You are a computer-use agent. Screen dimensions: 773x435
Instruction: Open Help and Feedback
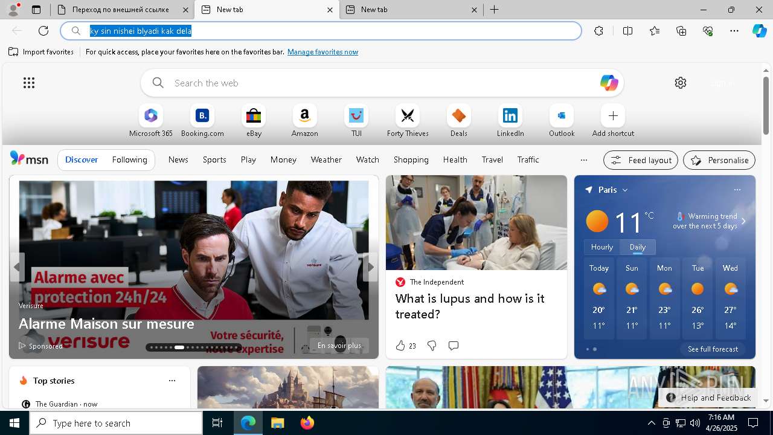708,398
